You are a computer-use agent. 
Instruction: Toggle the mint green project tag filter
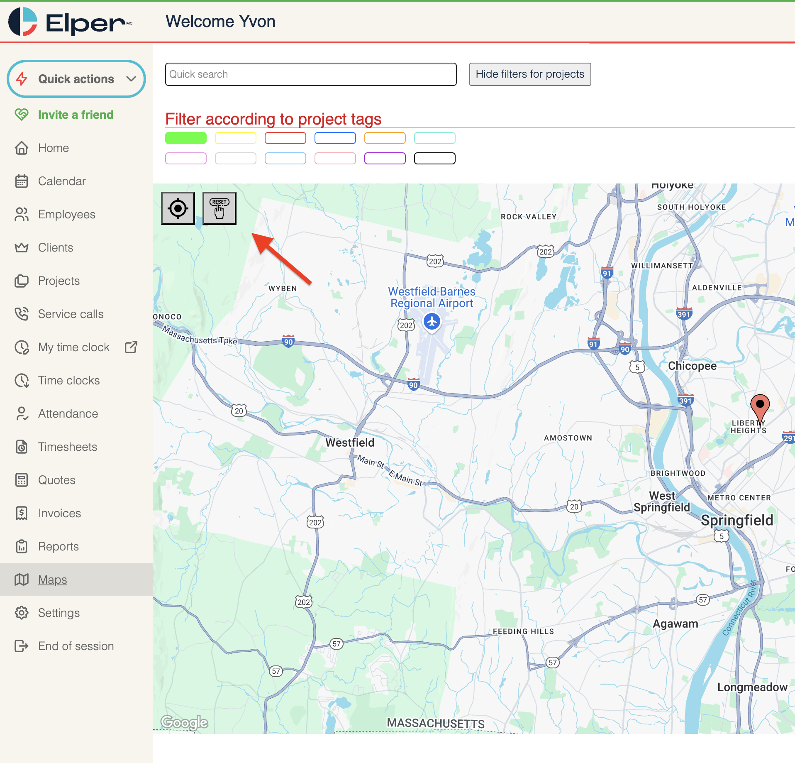(435, 138)
